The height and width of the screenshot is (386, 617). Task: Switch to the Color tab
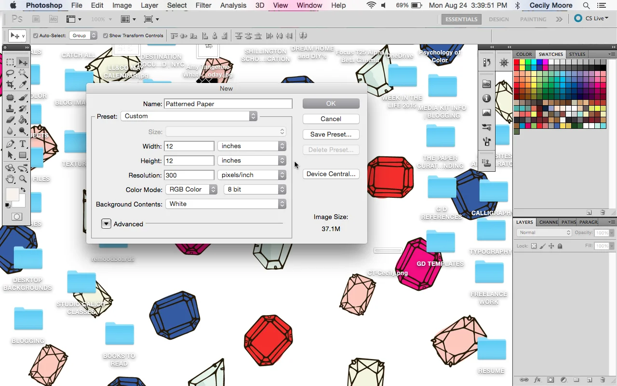point(524,54)
